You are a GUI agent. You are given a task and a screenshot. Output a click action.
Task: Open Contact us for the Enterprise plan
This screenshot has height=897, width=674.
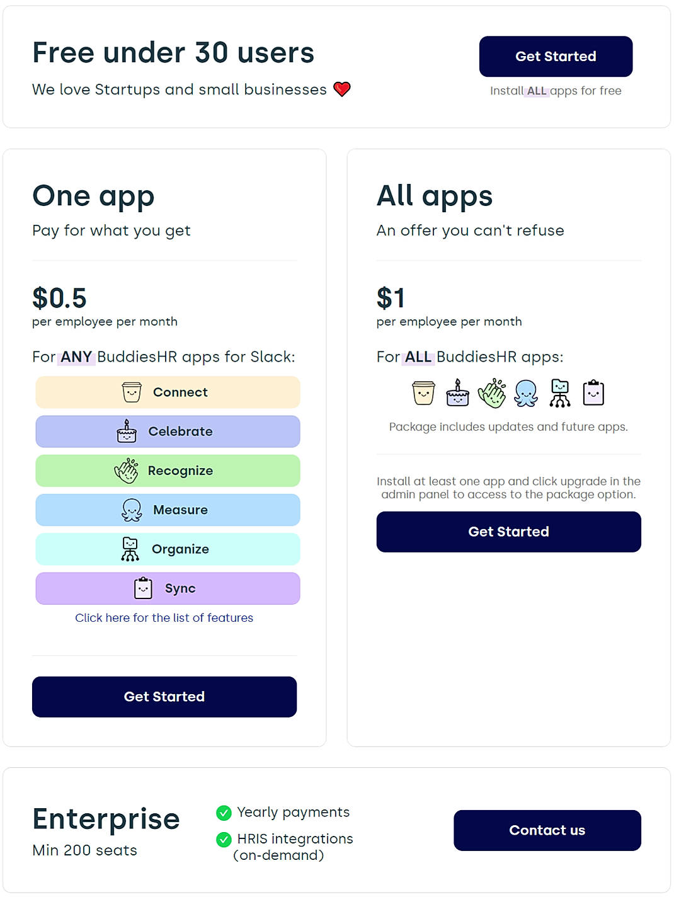pyautogui.click(x=547, y=830)
